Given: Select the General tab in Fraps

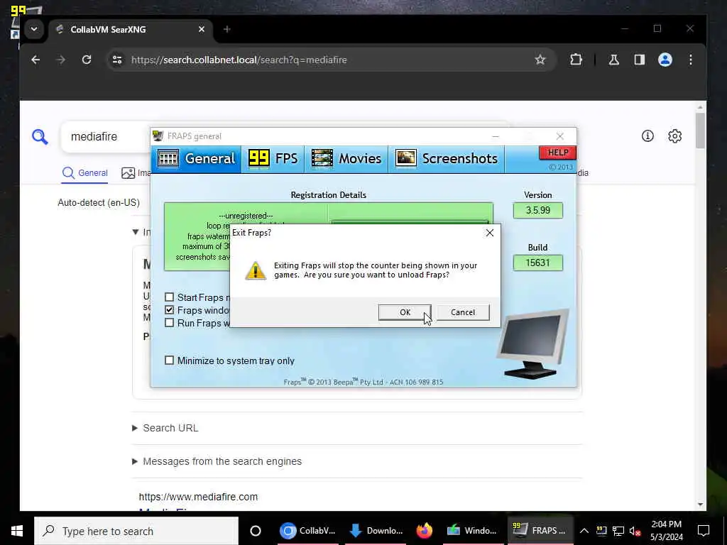Looking at the screenshot, I should (196, 158).
